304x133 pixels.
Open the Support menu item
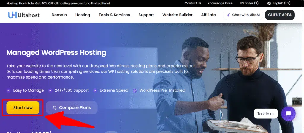click(x=146, y=15)
